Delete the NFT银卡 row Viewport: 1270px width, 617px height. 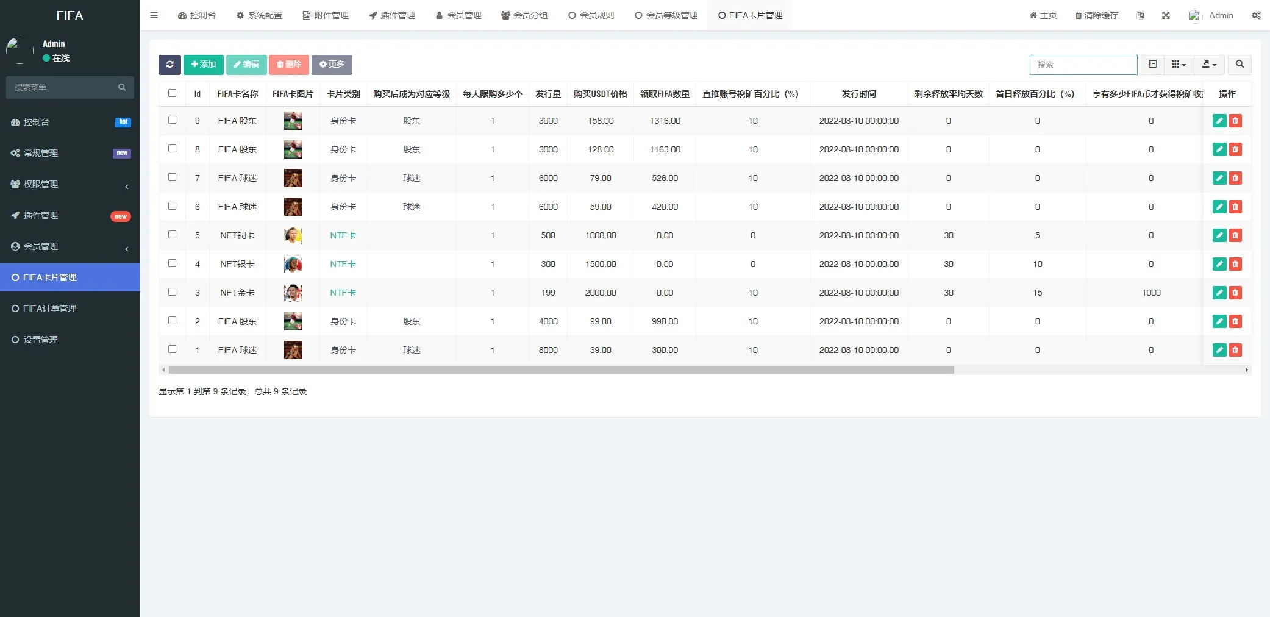[x=1235, y=264]
